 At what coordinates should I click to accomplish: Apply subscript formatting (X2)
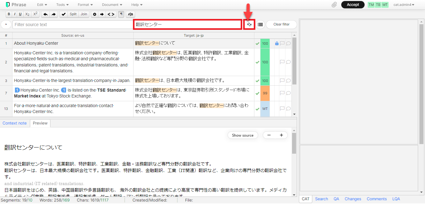click(x=27, y=14)
